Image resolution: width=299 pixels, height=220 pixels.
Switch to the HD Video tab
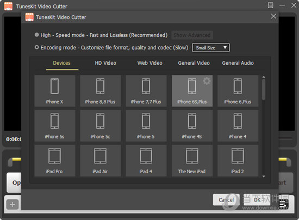coord(105,63)
